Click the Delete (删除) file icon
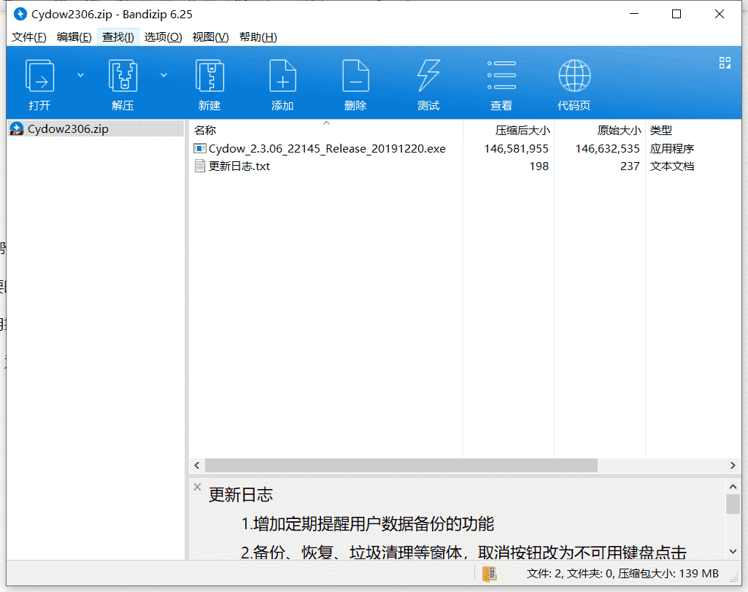Viewport: 748px width, 592px height. coord(355,76)
